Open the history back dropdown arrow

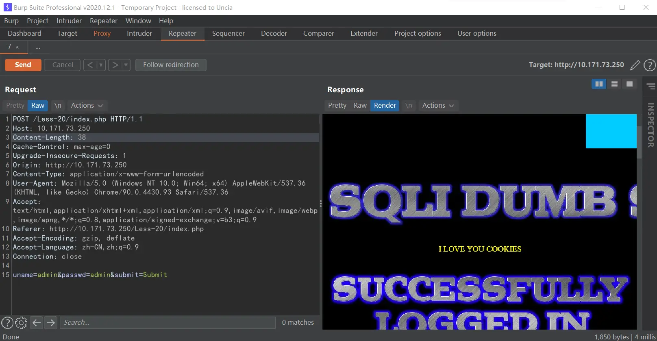tap(101, 65)
